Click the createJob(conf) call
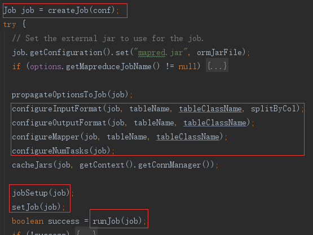The width and height of the screenshot is (313, 235). tap(81, 10)
